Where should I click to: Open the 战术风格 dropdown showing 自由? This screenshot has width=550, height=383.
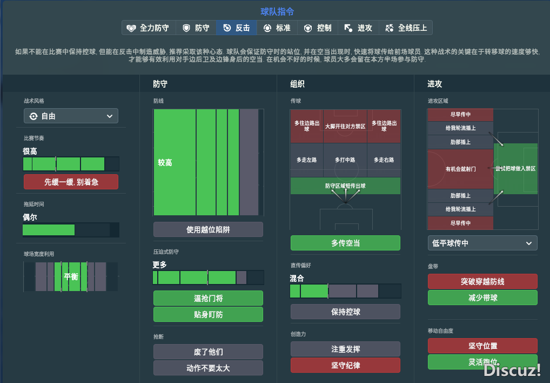(x=71, y=116)
